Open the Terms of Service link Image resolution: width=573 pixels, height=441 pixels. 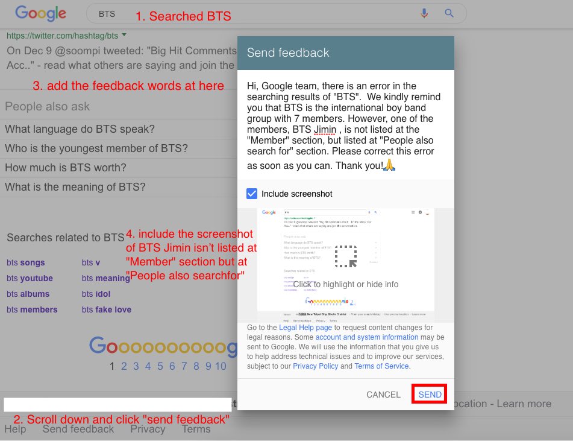pyautogui.click(x=381, y=366)
